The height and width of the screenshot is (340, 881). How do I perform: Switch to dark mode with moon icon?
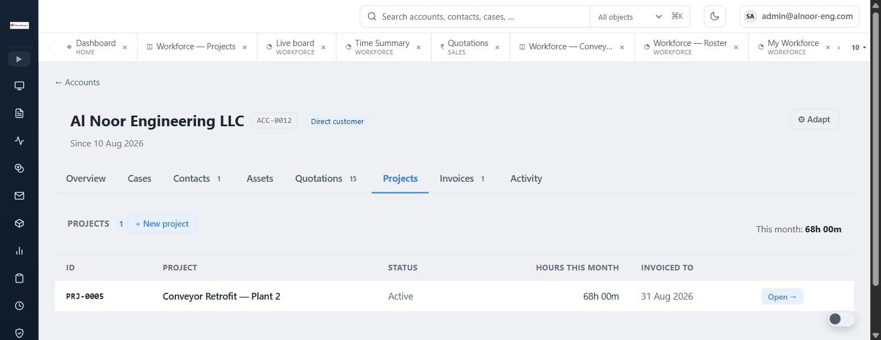[715, 16]
